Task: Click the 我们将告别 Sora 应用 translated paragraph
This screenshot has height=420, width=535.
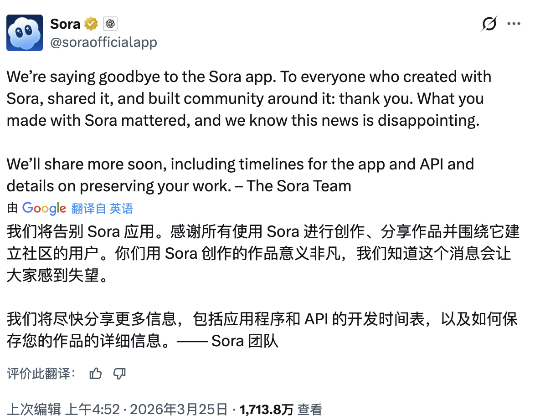Action: pos(260,254)
